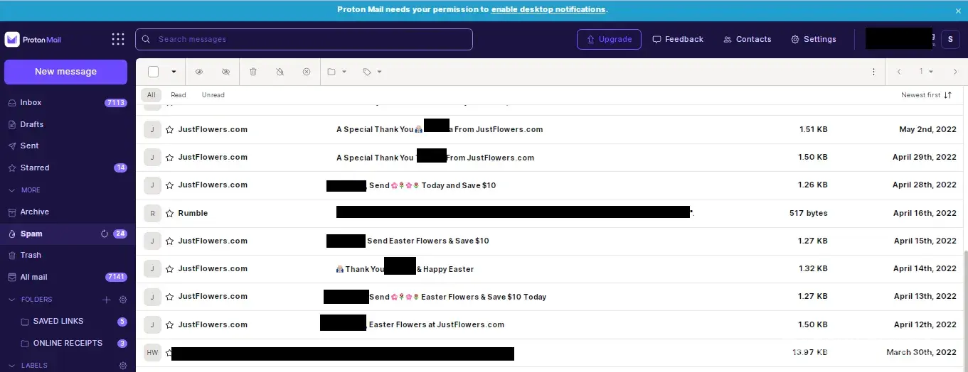Open the Proton apps grid switcher
Viewport: 968px width, 372px height.
tap(118, 39)
